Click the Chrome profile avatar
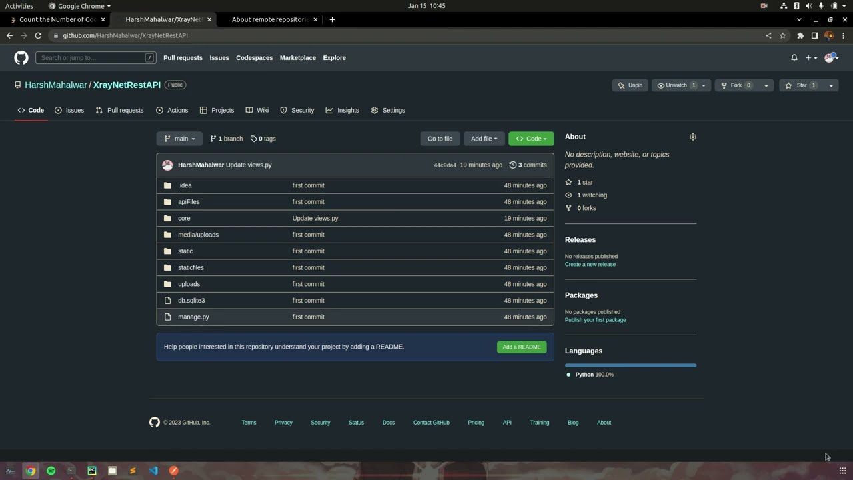Viewport: 853px width, 480px height. (829, 35)
